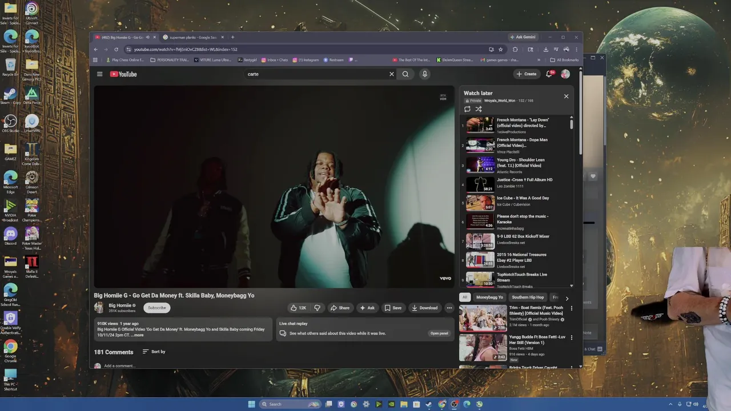Show more filter chips with right arrow
This screenshot has width=731, height=411.
click(567, 298)
